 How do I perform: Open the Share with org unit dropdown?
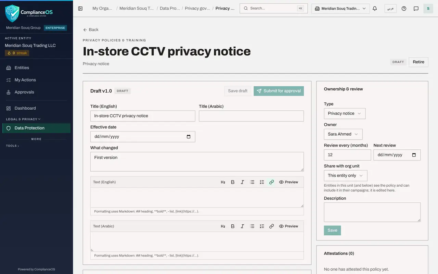(346, 176)
